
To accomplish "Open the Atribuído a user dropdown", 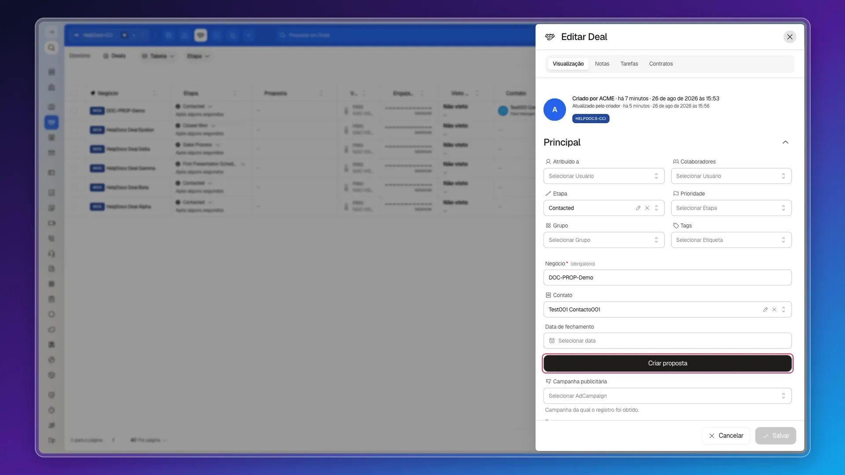I will (x=604, y=176).
